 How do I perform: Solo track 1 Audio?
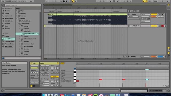point(159,14)
